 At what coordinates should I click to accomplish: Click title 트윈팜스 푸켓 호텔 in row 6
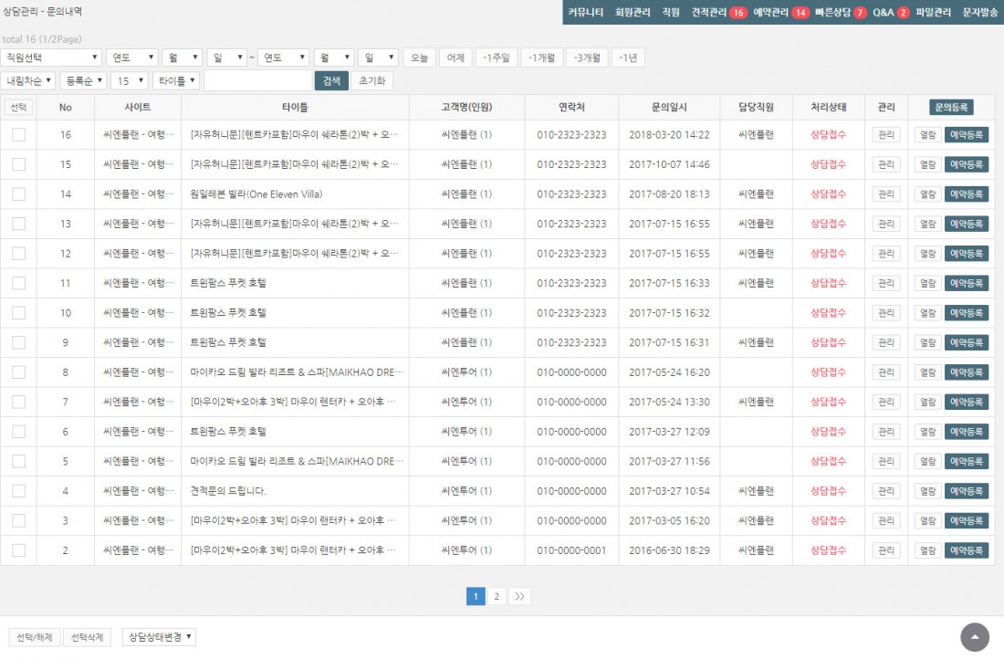click(228, 432)
